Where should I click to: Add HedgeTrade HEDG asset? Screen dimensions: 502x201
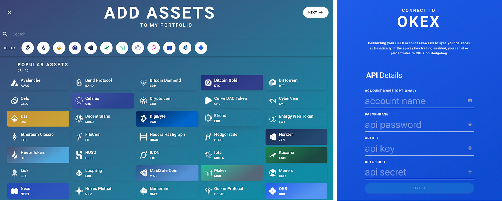(x=232, y=137)
